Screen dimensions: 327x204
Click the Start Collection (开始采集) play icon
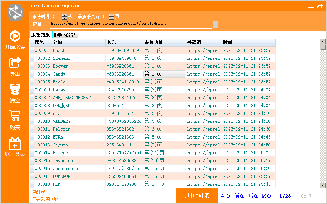click(15, 37)
